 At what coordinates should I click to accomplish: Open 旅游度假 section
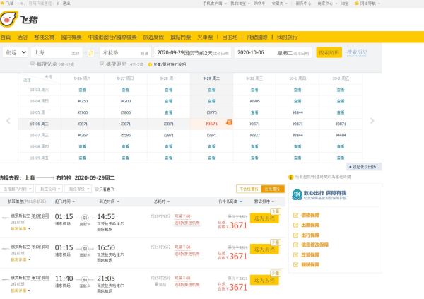[153, 37]
